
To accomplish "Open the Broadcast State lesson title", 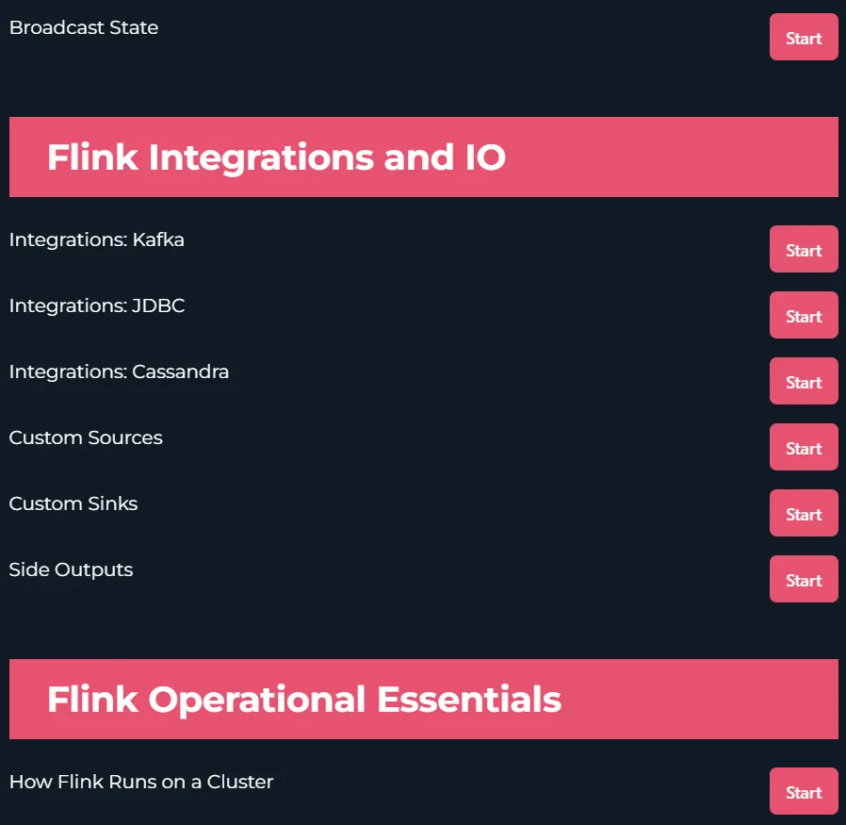I will click(84, 27).
